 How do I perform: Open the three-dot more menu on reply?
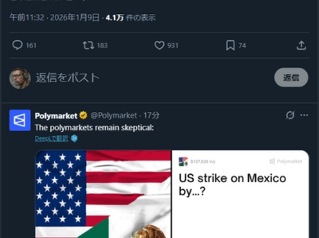304,115
